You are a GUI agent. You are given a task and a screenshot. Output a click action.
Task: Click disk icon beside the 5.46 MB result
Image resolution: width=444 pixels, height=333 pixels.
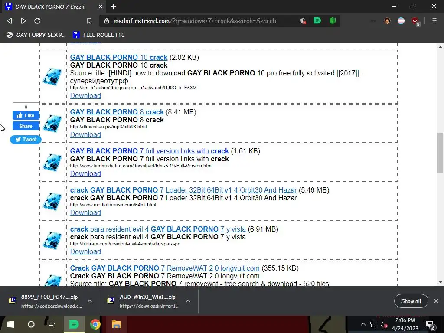(52, 202)
